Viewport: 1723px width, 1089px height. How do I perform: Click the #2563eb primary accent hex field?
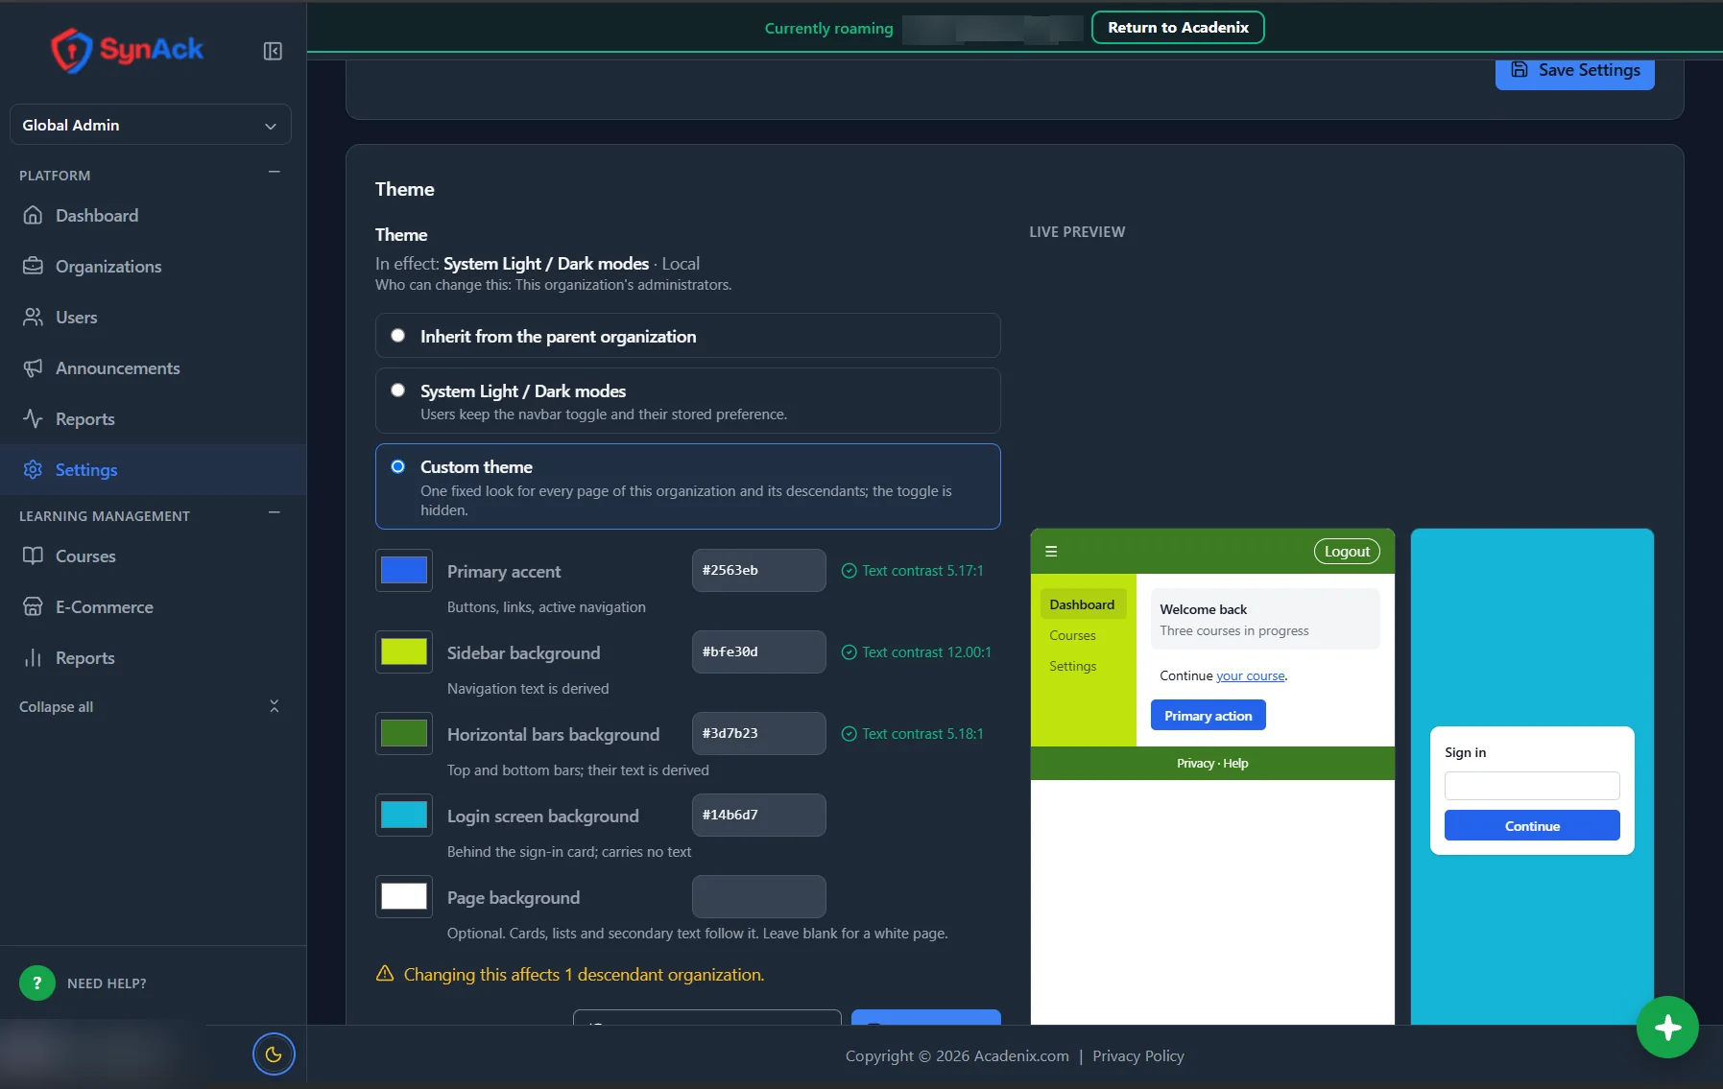tap(758, 570)
